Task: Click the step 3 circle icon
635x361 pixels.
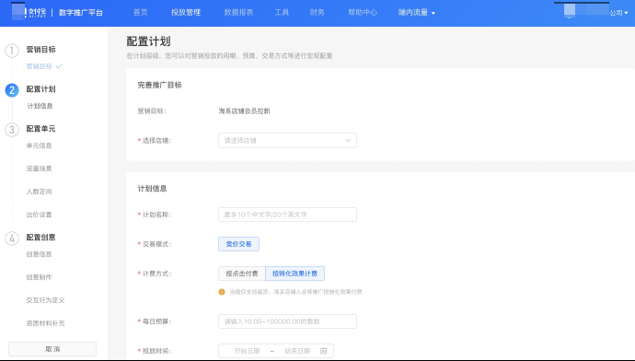Action: (12, 130)
